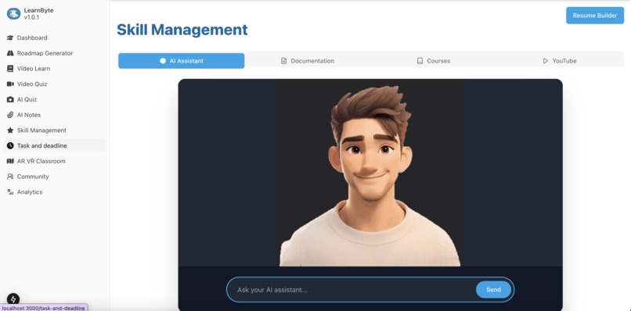Viewport: 631px width, 311px height.
Task: Open the Resume Builder
Action: 595,16
